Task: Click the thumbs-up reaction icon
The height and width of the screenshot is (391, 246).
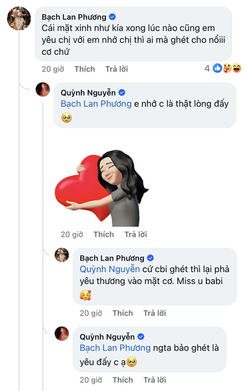Action: click(x=217, y=69)
